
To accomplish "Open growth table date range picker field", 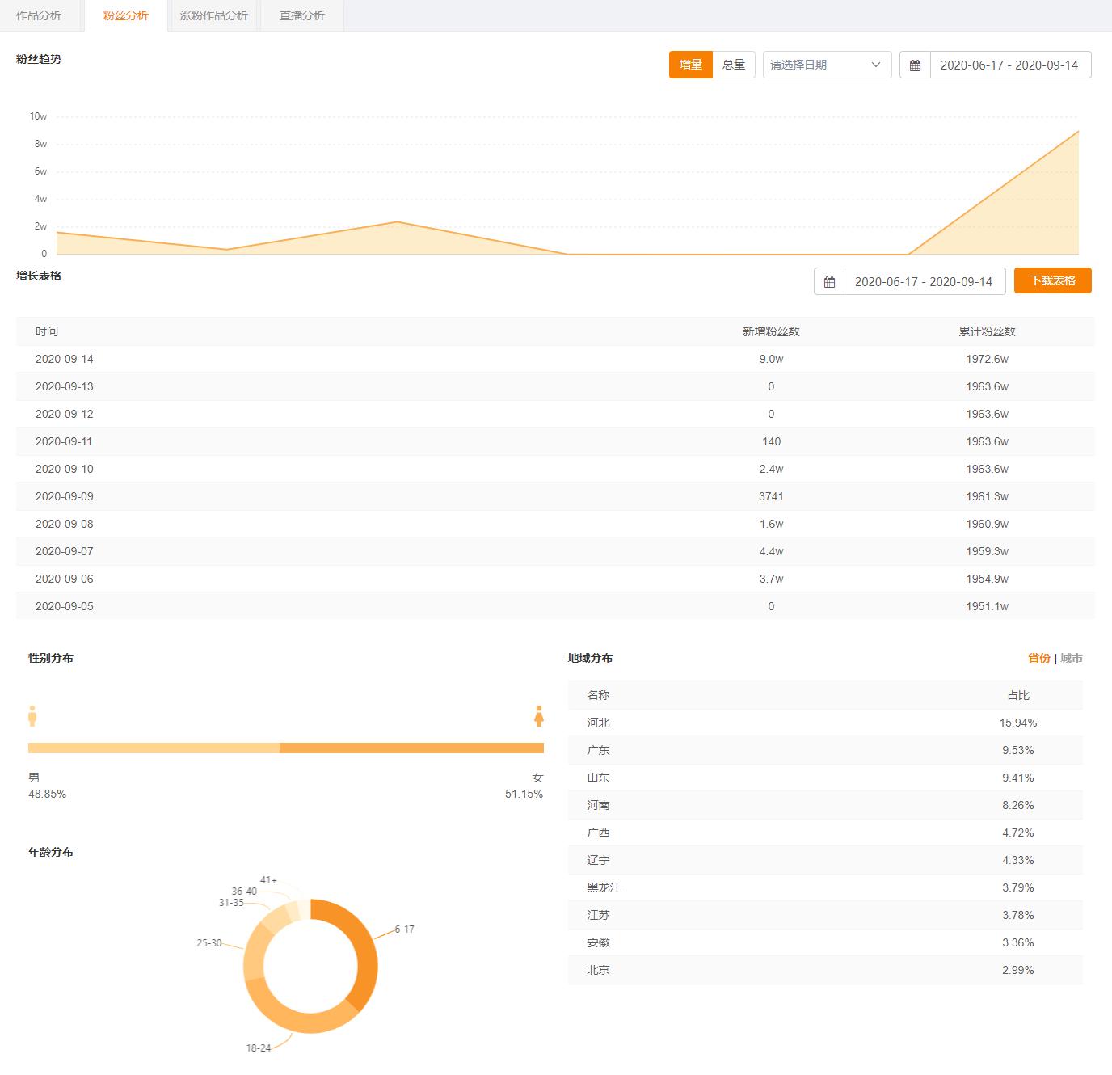I will pyautogui.click(x=924, y=281).
